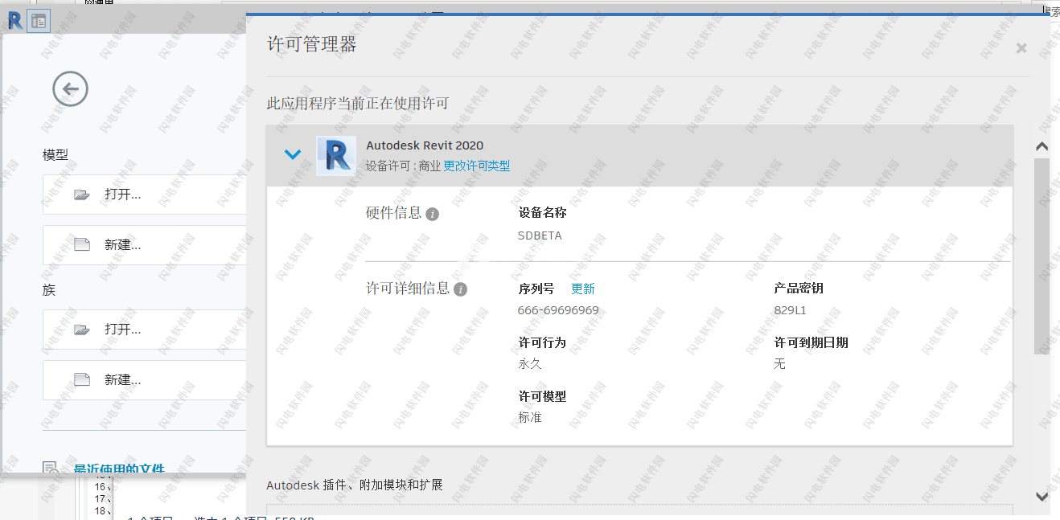Click the 模型 section heading

(55, 155)
